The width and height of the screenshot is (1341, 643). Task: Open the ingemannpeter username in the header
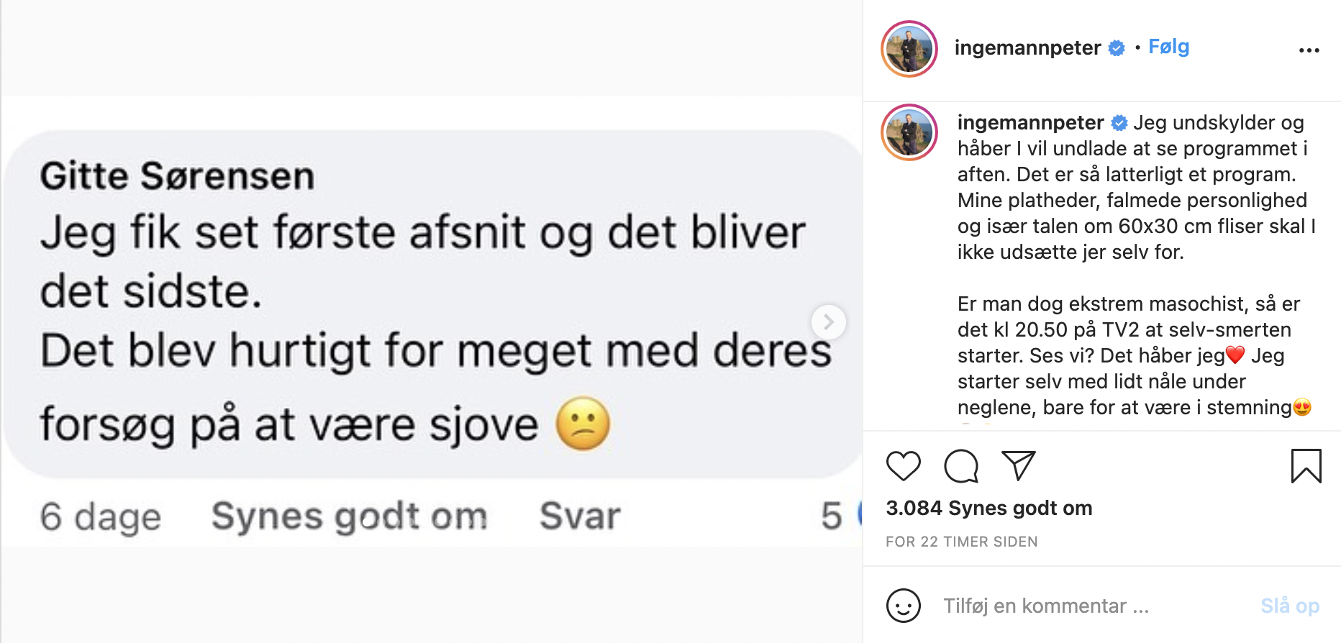(x=1027, y=47)
